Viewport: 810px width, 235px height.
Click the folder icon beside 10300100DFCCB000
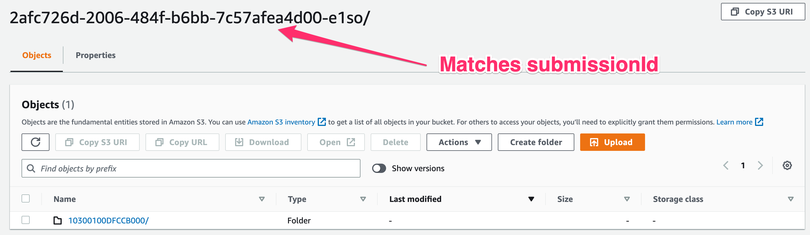coord(58,220)
